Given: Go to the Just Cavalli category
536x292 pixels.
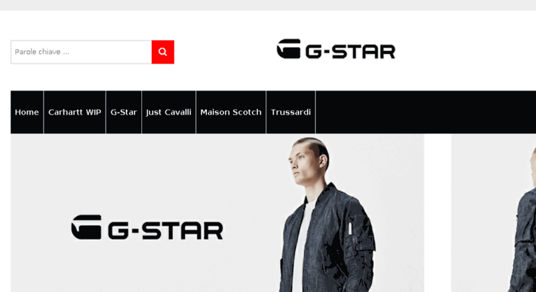Looking at the screenshot, I should [x=169, y=112].
